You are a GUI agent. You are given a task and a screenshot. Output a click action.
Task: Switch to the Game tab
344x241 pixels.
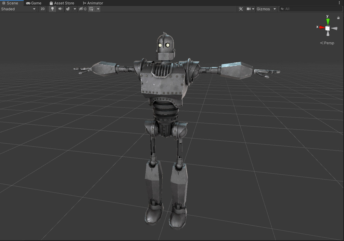(34, 3)
